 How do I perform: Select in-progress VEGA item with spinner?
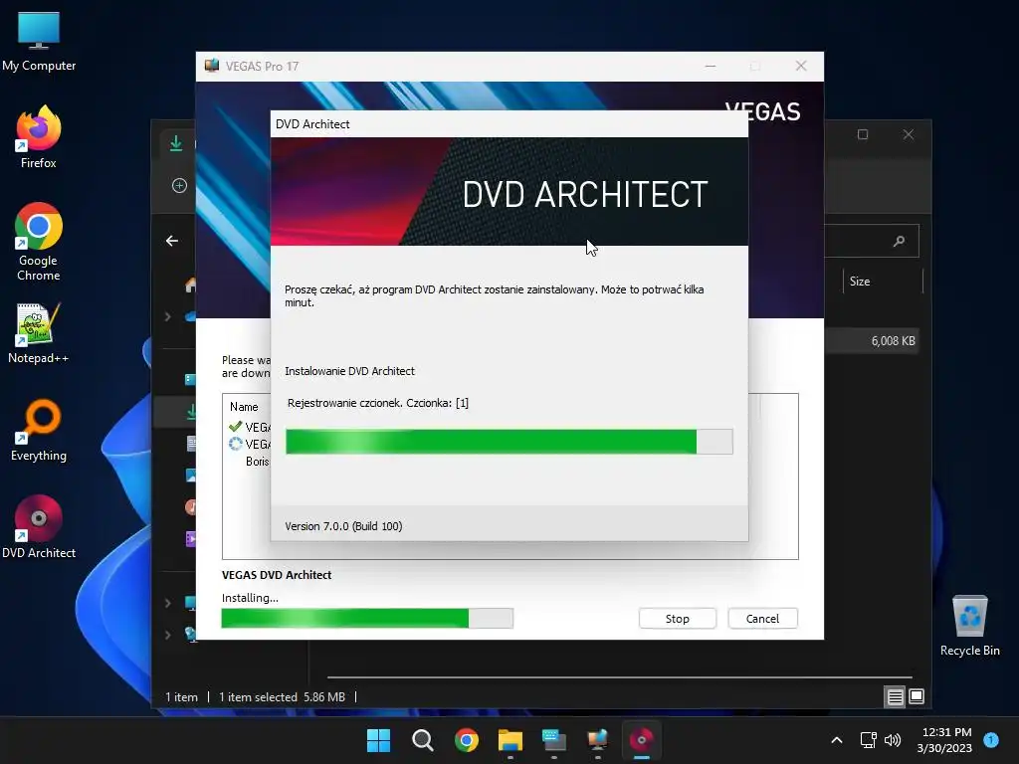pyautogui.click(x=250, y=445)
